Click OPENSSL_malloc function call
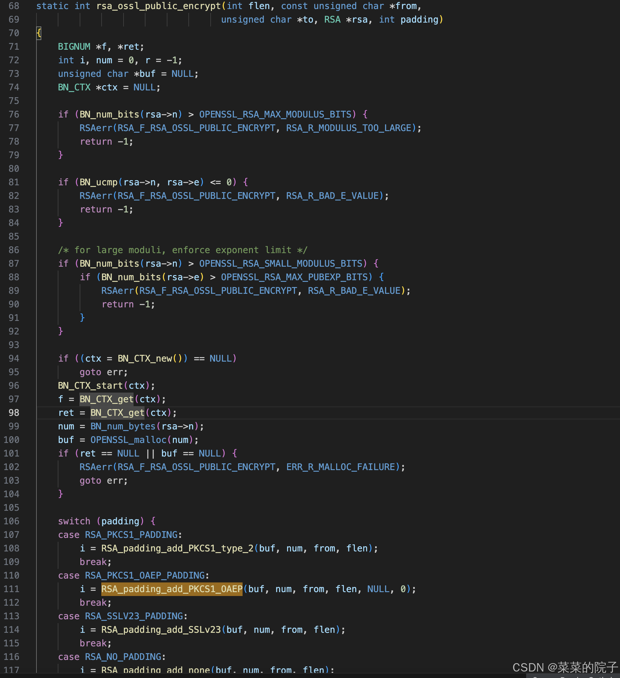Screen dimensions: 620x678 (x=128, y=440)
